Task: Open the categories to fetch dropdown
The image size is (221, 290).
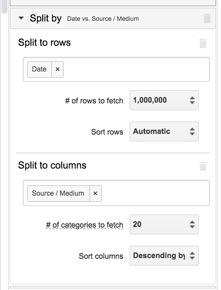Action: tap(164, 224)
